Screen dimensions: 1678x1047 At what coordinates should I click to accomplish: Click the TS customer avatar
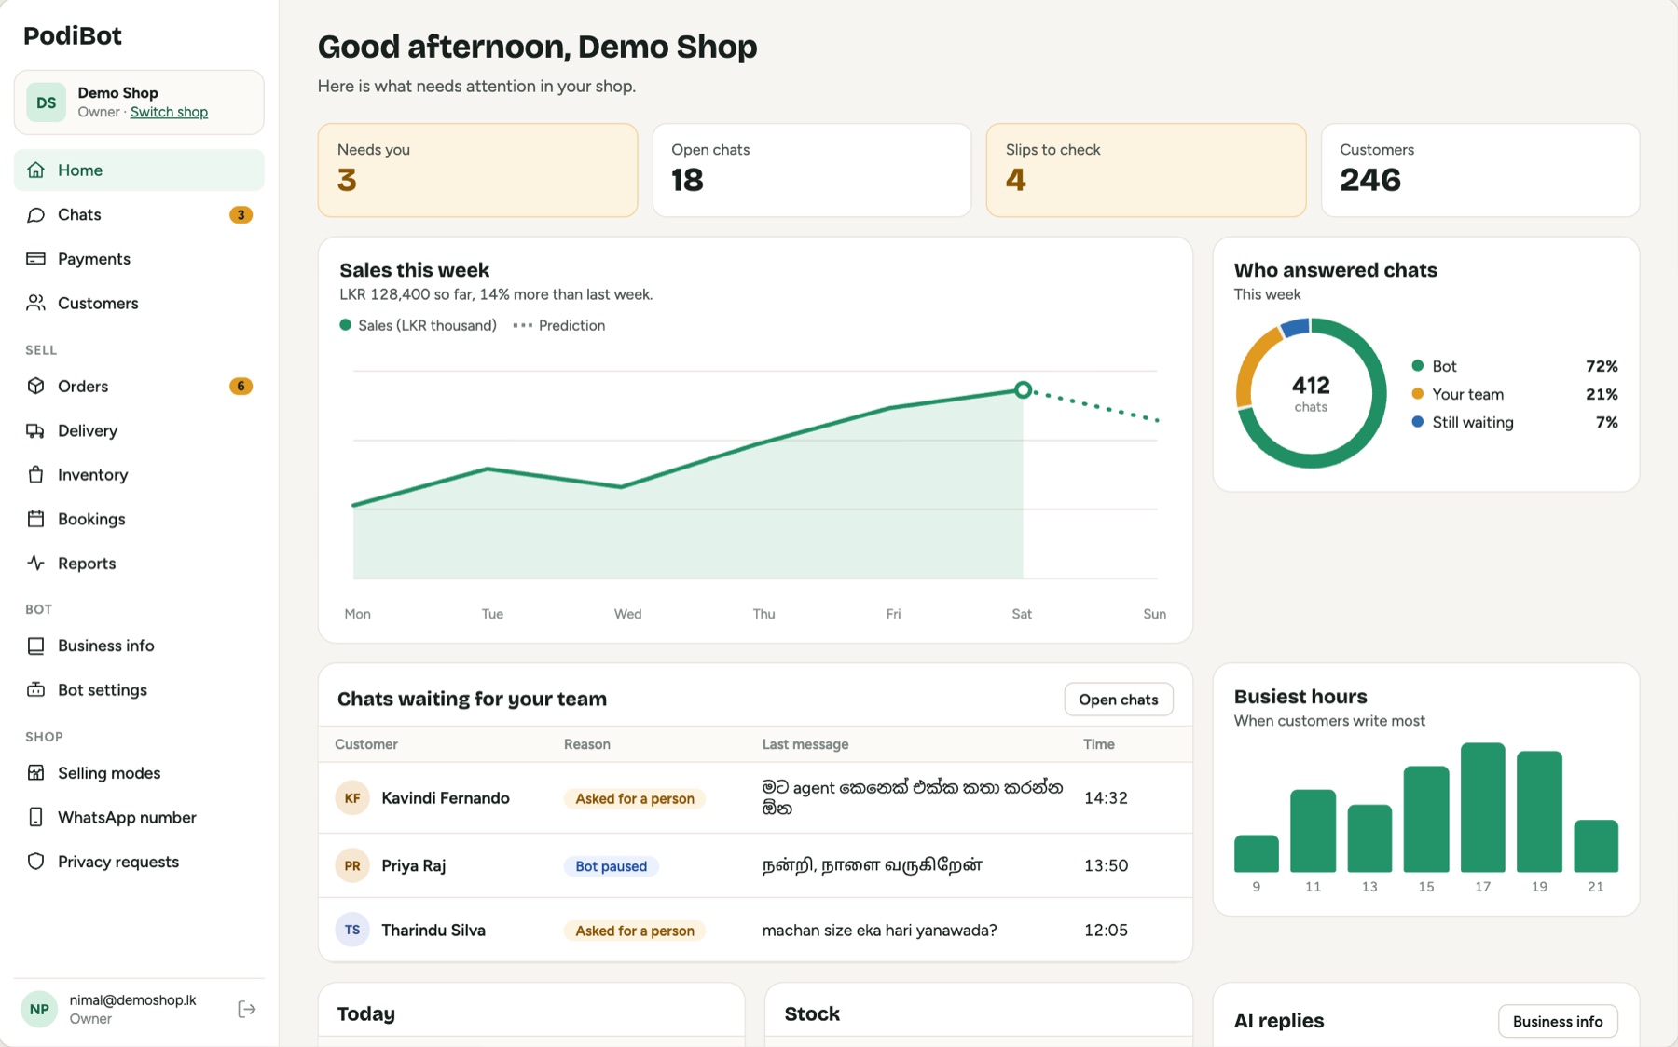click(352, 930)
